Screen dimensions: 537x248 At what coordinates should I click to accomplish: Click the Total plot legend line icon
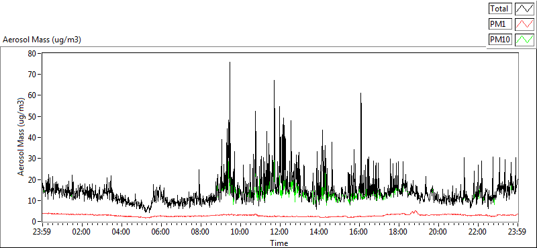[x=524, y=9]
